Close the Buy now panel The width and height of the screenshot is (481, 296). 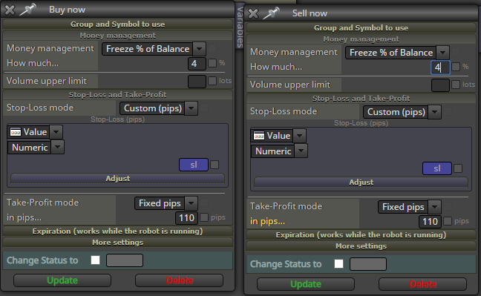point(10,10)
